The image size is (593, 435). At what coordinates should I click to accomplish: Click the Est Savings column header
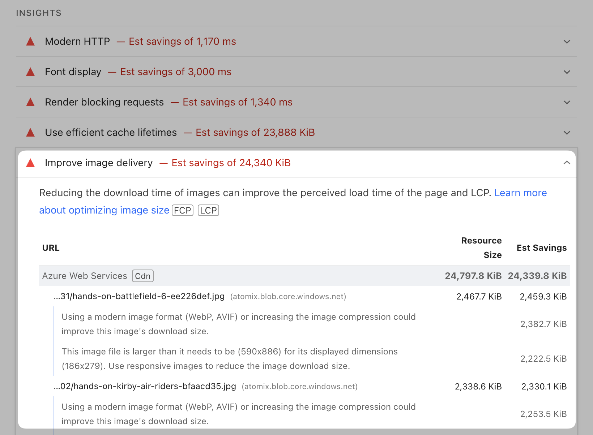click(541, 248)
